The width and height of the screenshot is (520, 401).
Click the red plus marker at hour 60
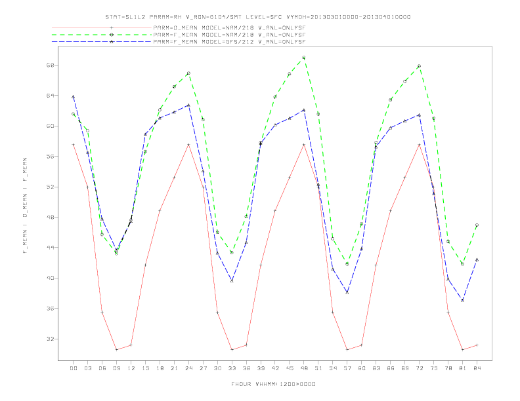coord(362,345)
